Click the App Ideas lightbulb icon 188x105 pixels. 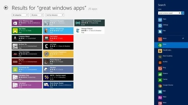(x=15, y=31)
